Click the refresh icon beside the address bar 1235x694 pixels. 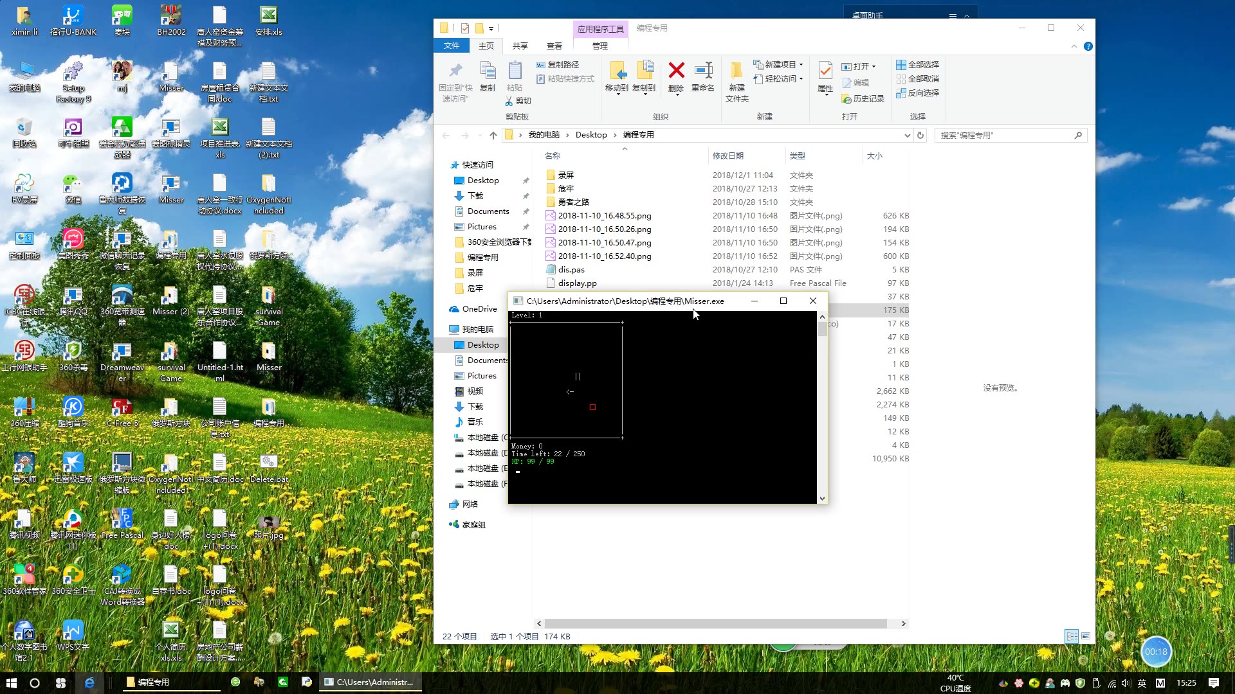pos(920,135)
